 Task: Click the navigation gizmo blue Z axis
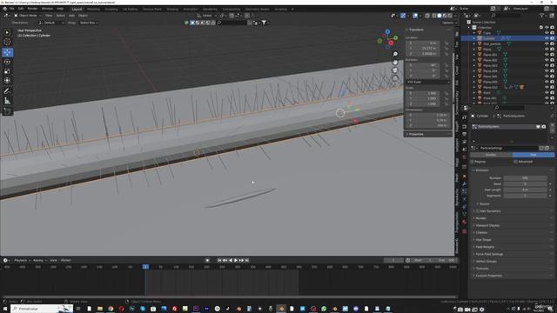point(387,32)
